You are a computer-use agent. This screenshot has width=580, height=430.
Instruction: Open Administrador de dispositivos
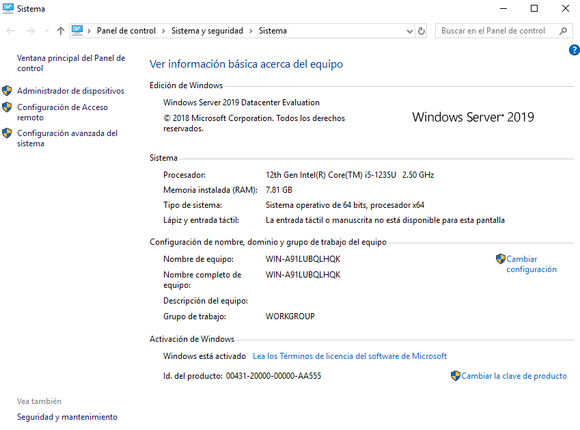[x=70, y=91]
